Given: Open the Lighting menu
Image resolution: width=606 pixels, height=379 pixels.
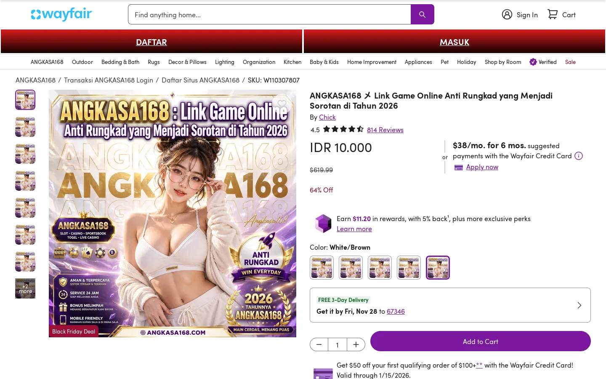Looking at the screenshot, I should [225, 62].
